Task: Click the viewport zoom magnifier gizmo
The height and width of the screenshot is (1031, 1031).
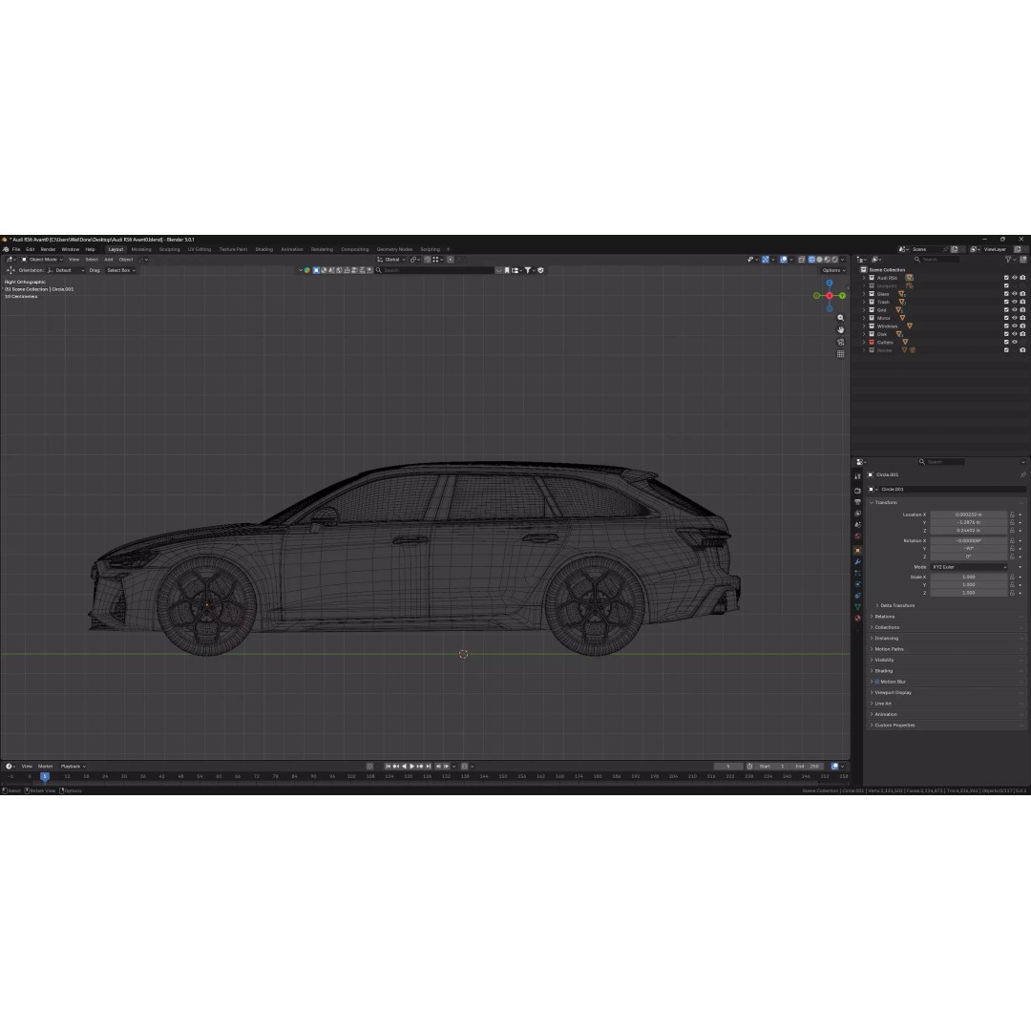Action: coord(840,318)
